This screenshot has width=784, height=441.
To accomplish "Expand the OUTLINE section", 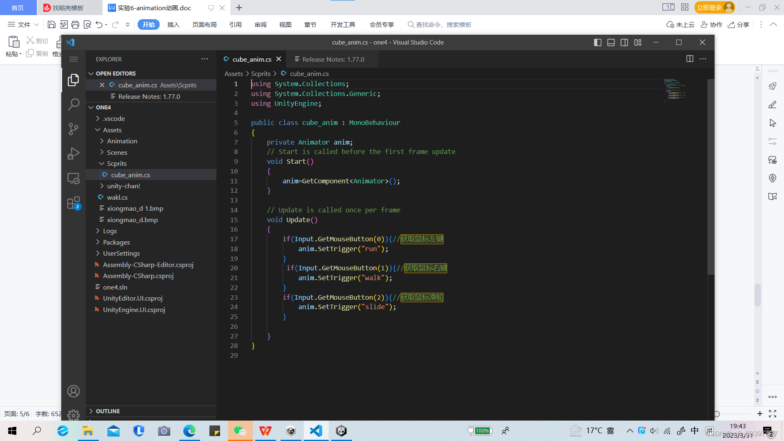I will [108, 411].
